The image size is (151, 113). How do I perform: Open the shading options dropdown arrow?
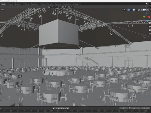click(x=150, y=10)
